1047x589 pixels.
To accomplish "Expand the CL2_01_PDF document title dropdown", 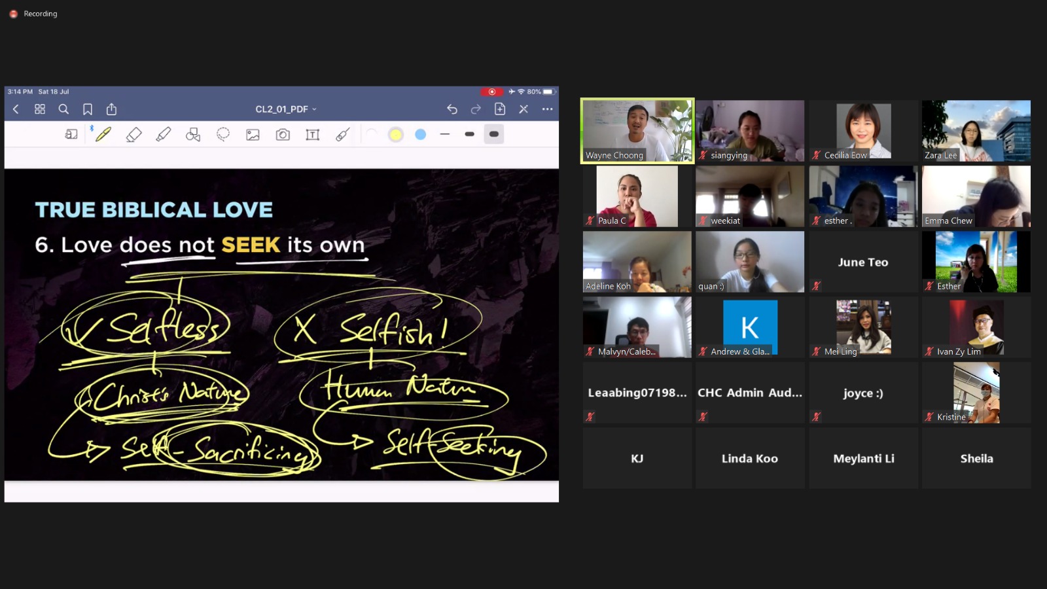I will 286,109.
